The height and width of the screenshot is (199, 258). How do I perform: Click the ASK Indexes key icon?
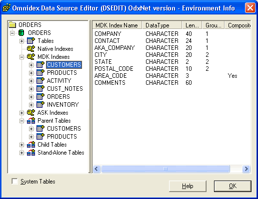point(31,113)
